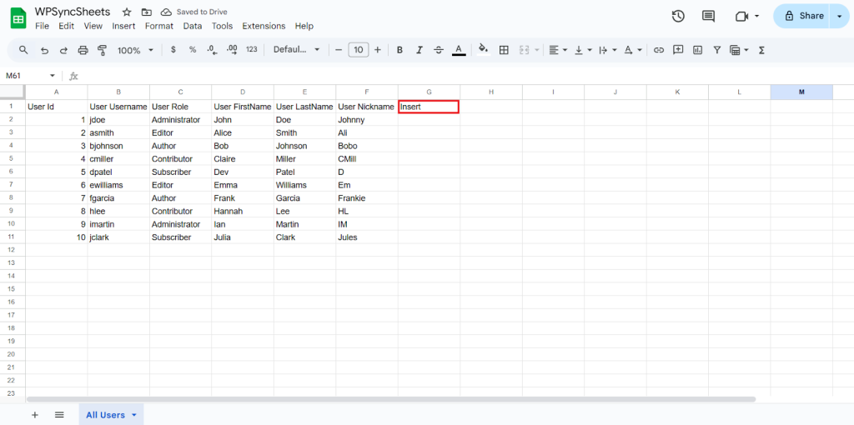The image size is (854, 425).
Task: Toggle strikethrough formatting
Action: click(x=439, y=50)
